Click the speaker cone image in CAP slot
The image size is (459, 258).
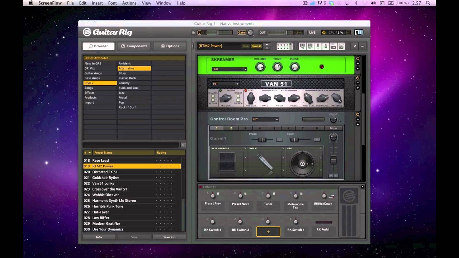click(x=302, y=164)
